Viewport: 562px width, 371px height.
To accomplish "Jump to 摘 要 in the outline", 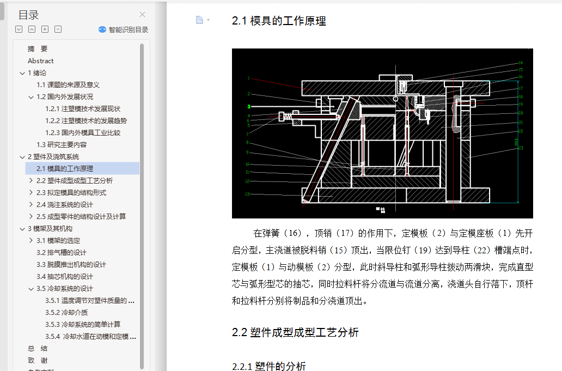I will (x=38, y=48).
